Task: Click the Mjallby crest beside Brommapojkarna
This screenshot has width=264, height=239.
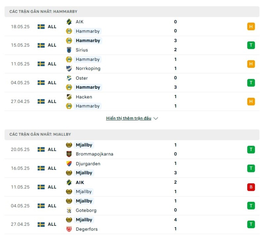Action: (x=69, y=145)
